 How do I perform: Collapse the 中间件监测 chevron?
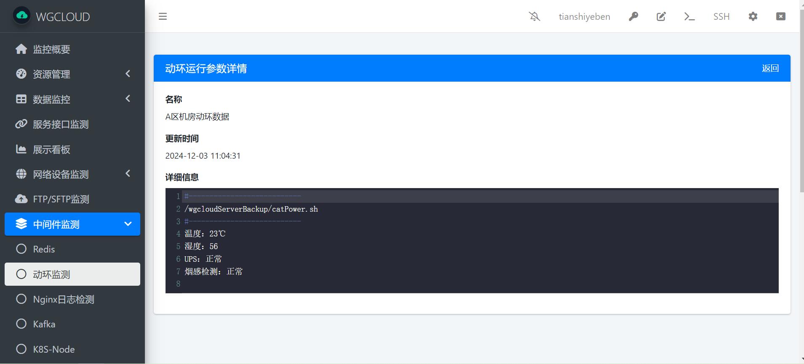128,224
